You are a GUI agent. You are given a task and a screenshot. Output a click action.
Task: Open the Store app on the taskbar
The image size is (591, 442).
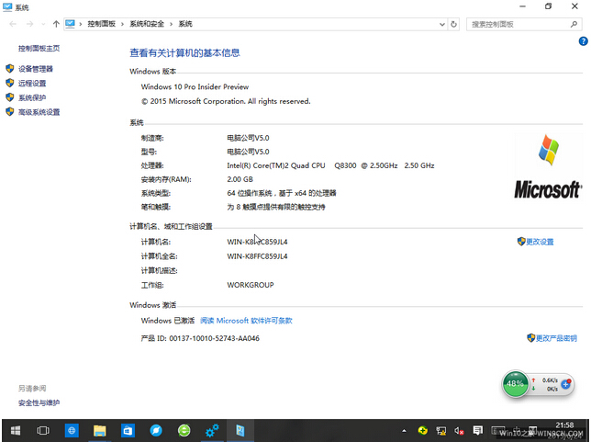pos(128,430)
